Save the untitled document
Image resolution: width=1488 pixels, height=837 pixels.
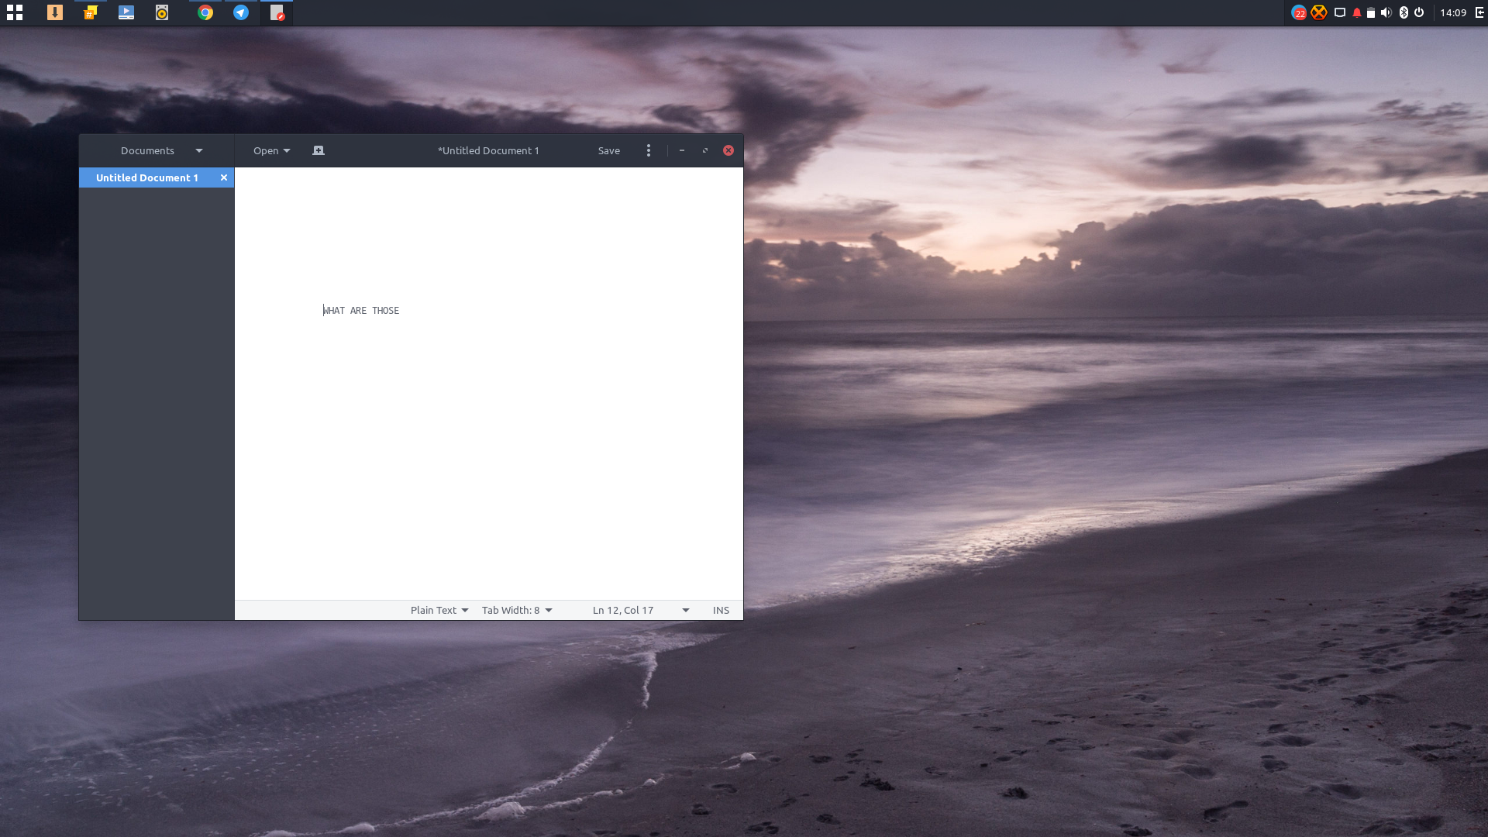point(609,150)
